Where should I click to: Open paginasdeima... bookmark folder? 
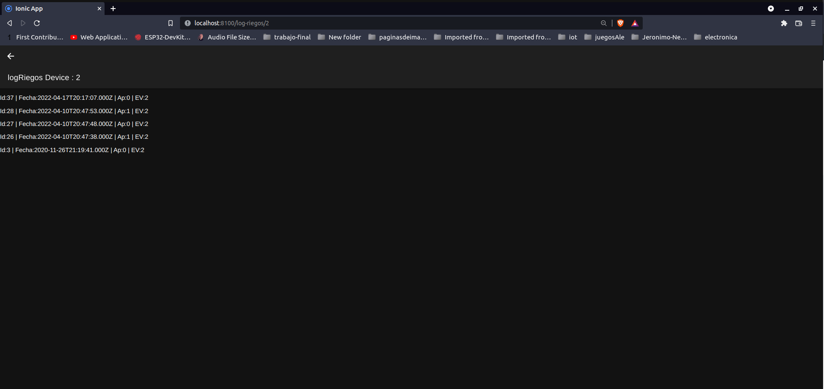pyautogui.click(x=398, y=37)
